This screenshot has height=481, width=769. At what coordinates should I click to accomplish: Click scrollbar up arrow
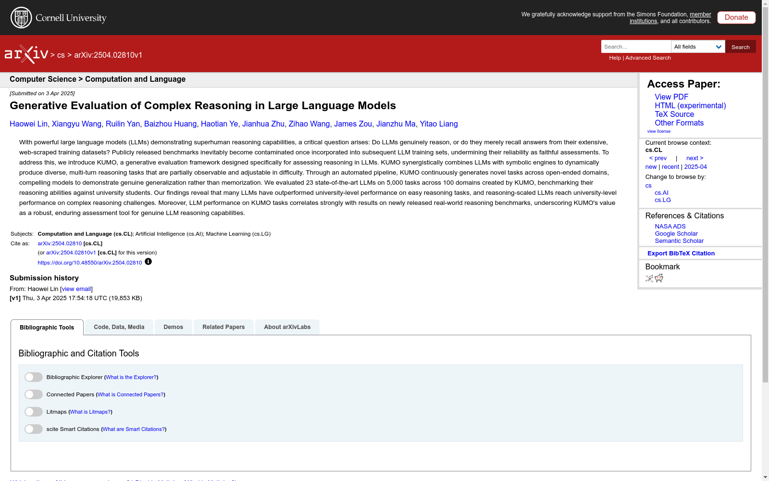click(x=765, y=4)
